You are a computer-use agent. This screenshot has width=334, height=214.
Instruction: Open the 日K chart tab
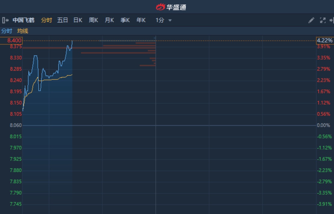pyautogui.click(x=78, y=20)
